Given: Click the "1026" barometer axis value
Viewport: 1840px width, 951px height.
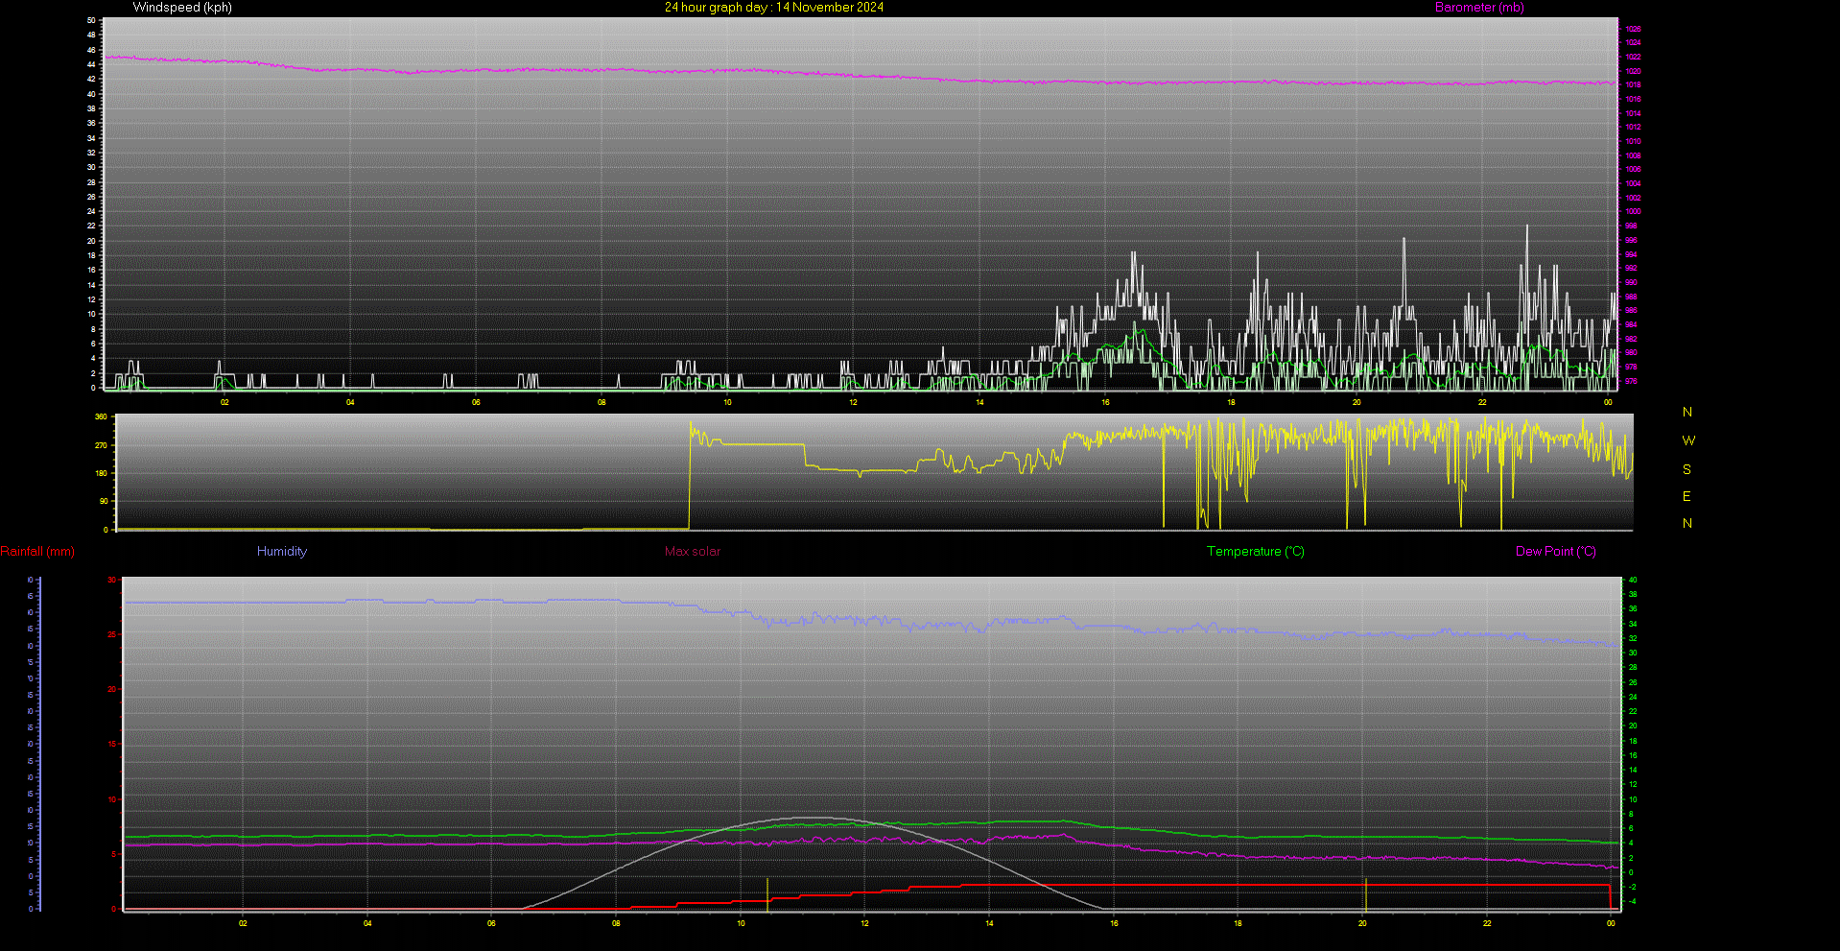Looking at the screenshot, I should (x=1633, y=29).
